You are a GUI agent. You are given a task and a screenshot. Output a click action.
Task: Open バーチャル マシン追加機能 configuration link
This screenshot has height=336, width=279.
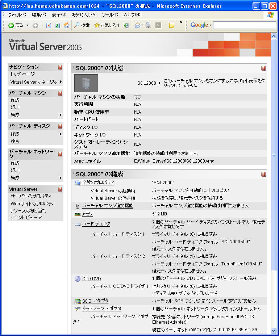[x=108, y=206]
